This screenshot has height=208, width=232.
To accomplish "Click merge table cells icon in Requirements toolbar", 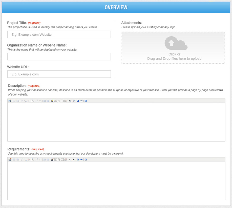I will [48, 159].
